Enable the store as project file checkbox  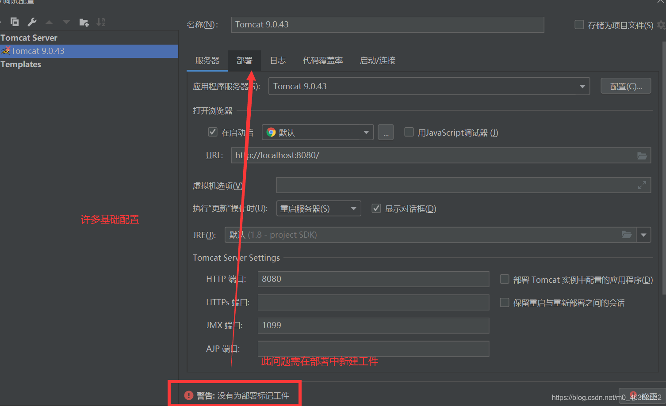579,25
